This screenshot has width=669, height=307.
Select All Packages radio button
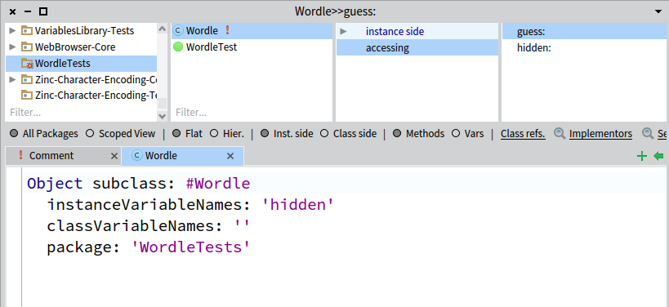pos(14,133)
